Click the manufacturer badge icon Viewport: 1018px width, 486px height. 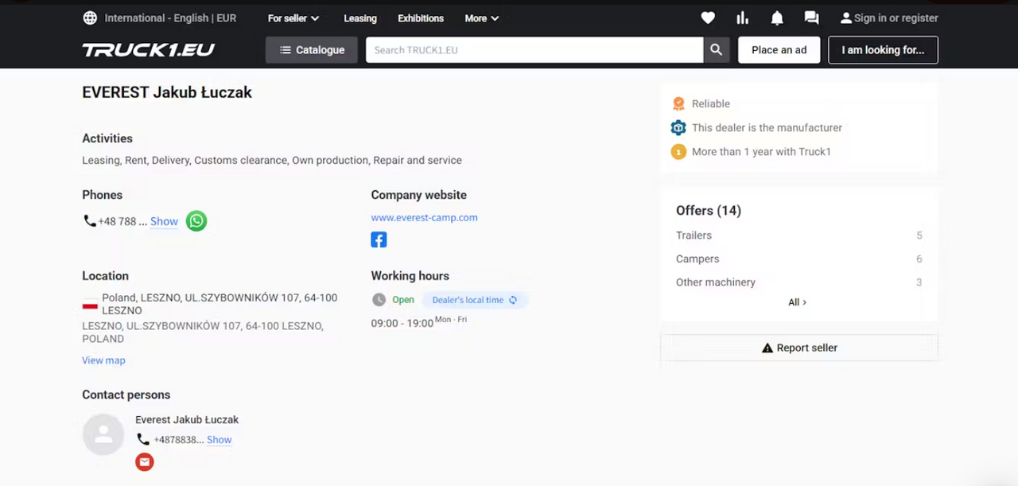click(678, 127)
